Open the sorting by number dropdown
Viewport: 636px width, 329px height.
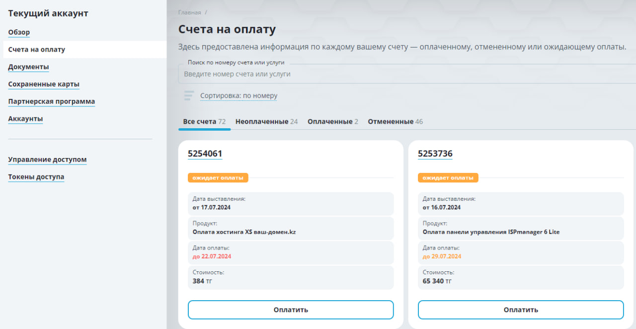[238, 96]
